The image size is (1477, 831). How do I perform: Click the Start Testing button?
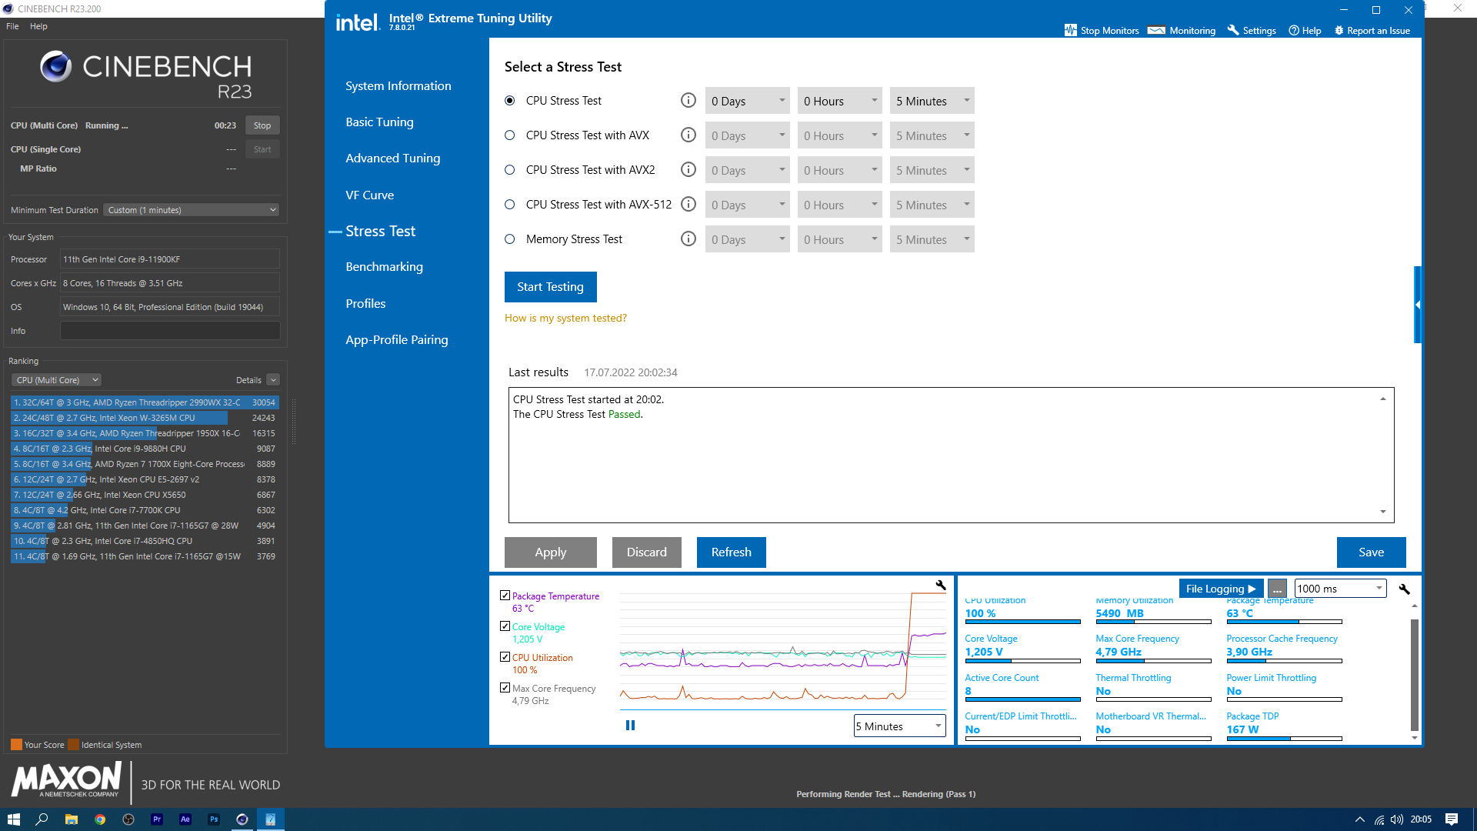[x=550, y=287]
